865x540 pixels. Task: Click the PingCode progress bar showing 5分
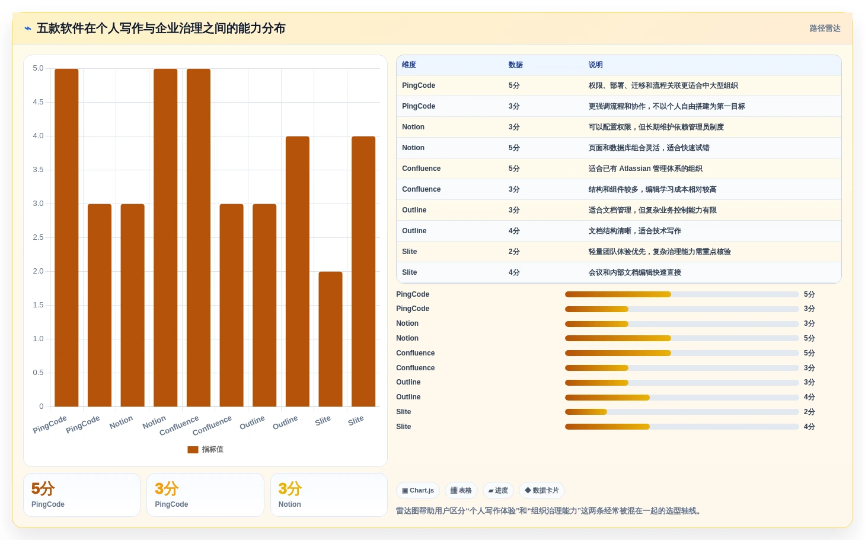(x=682, y=294)
